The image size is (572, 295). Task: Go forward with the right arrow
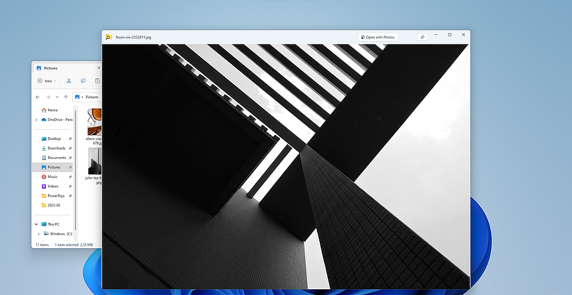coord(48,97)
